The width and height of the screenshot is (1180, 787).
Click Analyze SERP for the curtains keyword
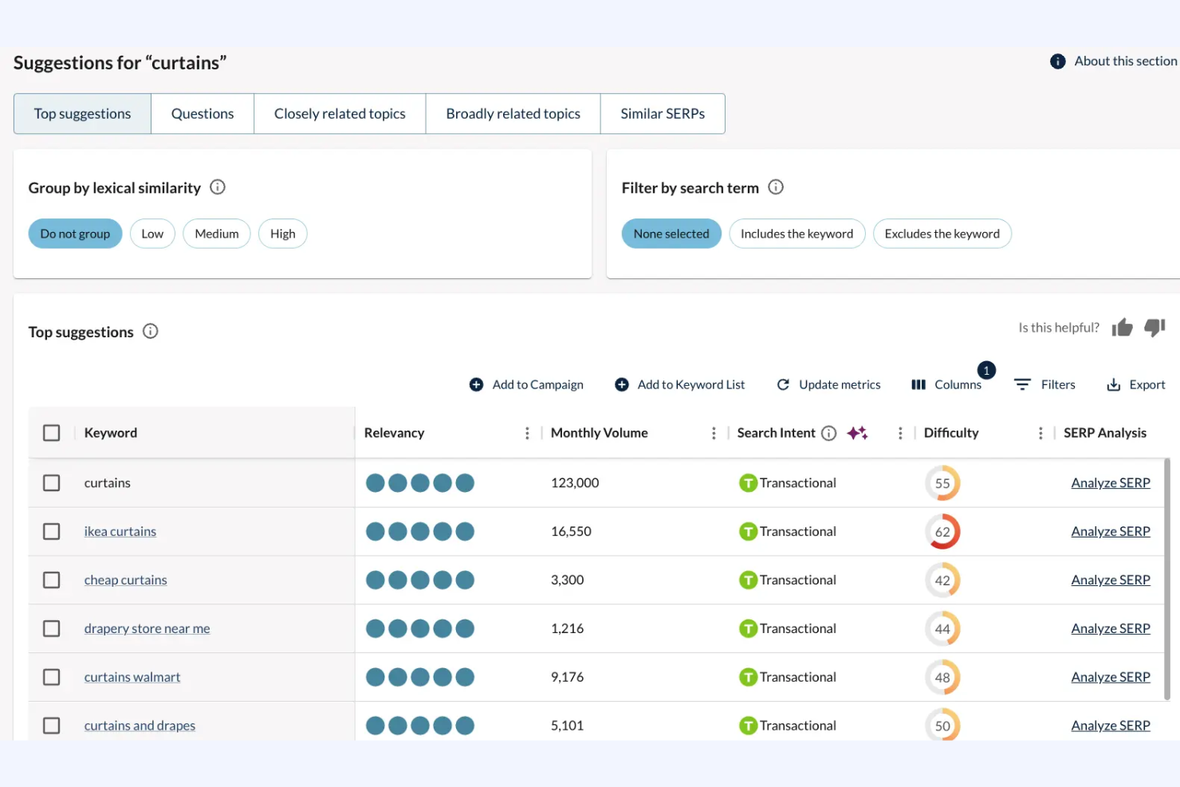click(1111, 482)
